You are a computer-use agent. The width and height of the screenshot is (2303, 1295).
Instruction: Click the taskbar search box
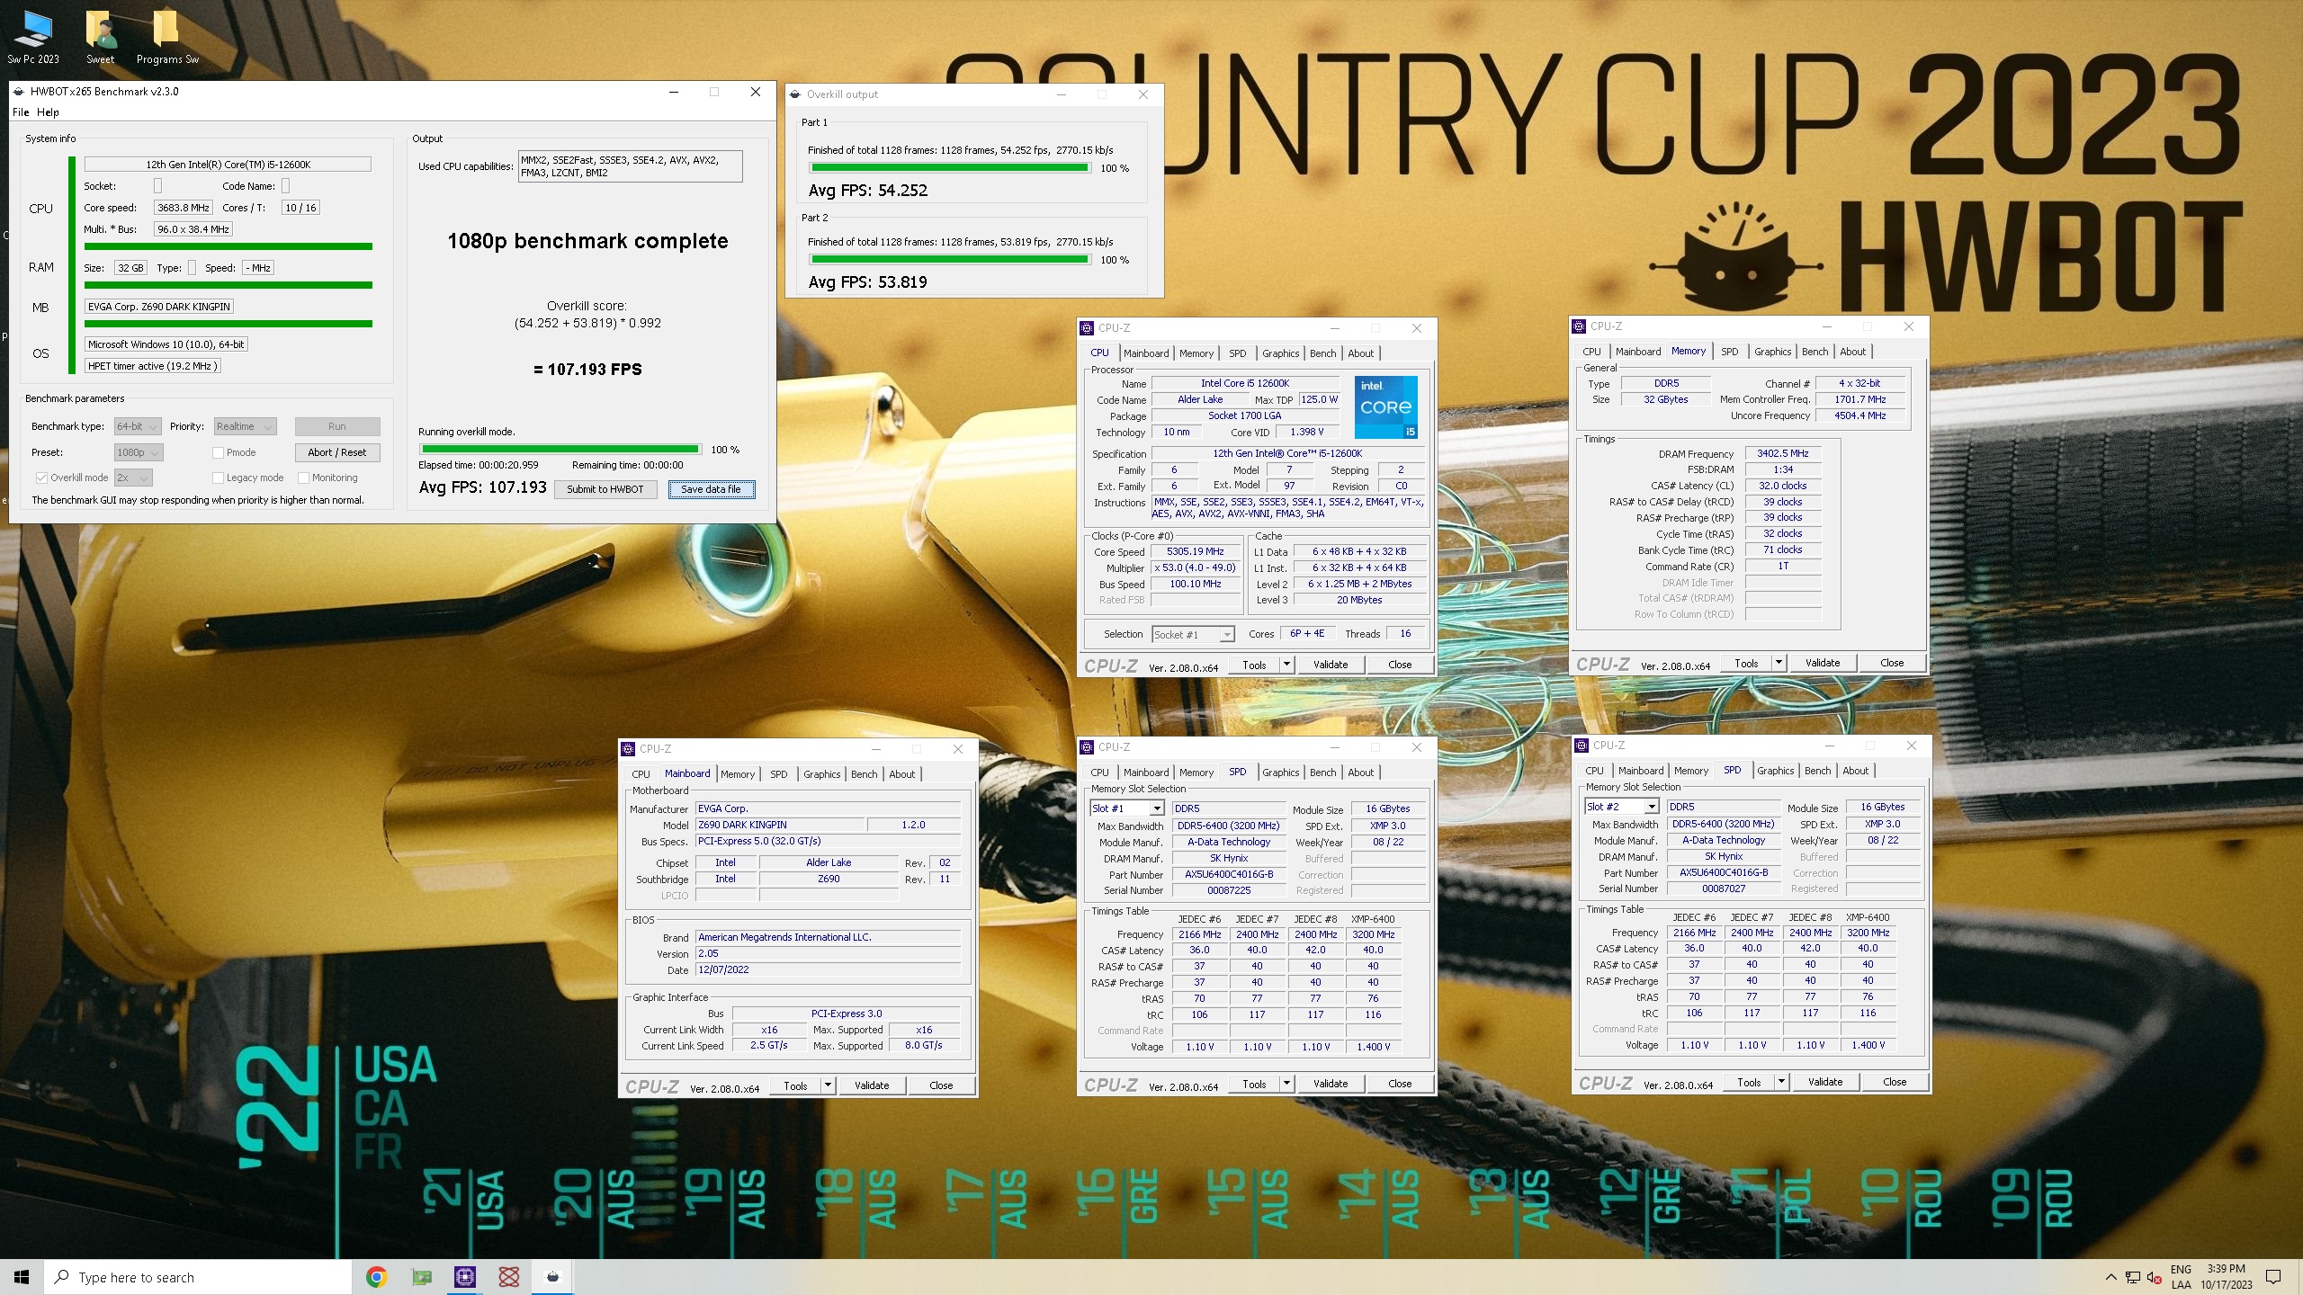click(x=198, y=1277)
